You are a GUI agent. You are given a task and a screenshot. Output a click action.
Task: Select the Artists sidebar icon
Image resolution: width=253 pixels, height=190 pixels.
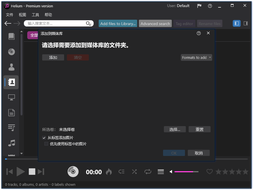tap(11, 67)
